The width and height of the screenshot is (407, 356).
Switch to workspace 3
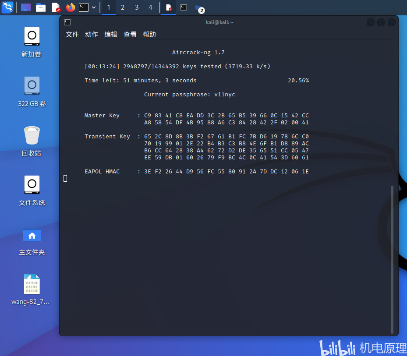137,7
